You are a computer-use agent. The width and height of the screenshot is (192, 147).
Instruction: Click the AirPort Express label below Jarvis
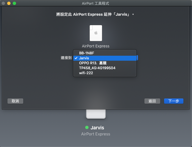point(96,134)
